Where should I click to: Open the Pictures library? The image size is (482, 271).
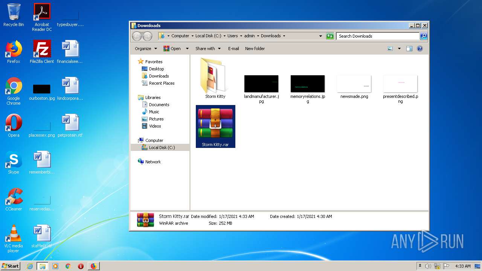(x=156, y=119)
